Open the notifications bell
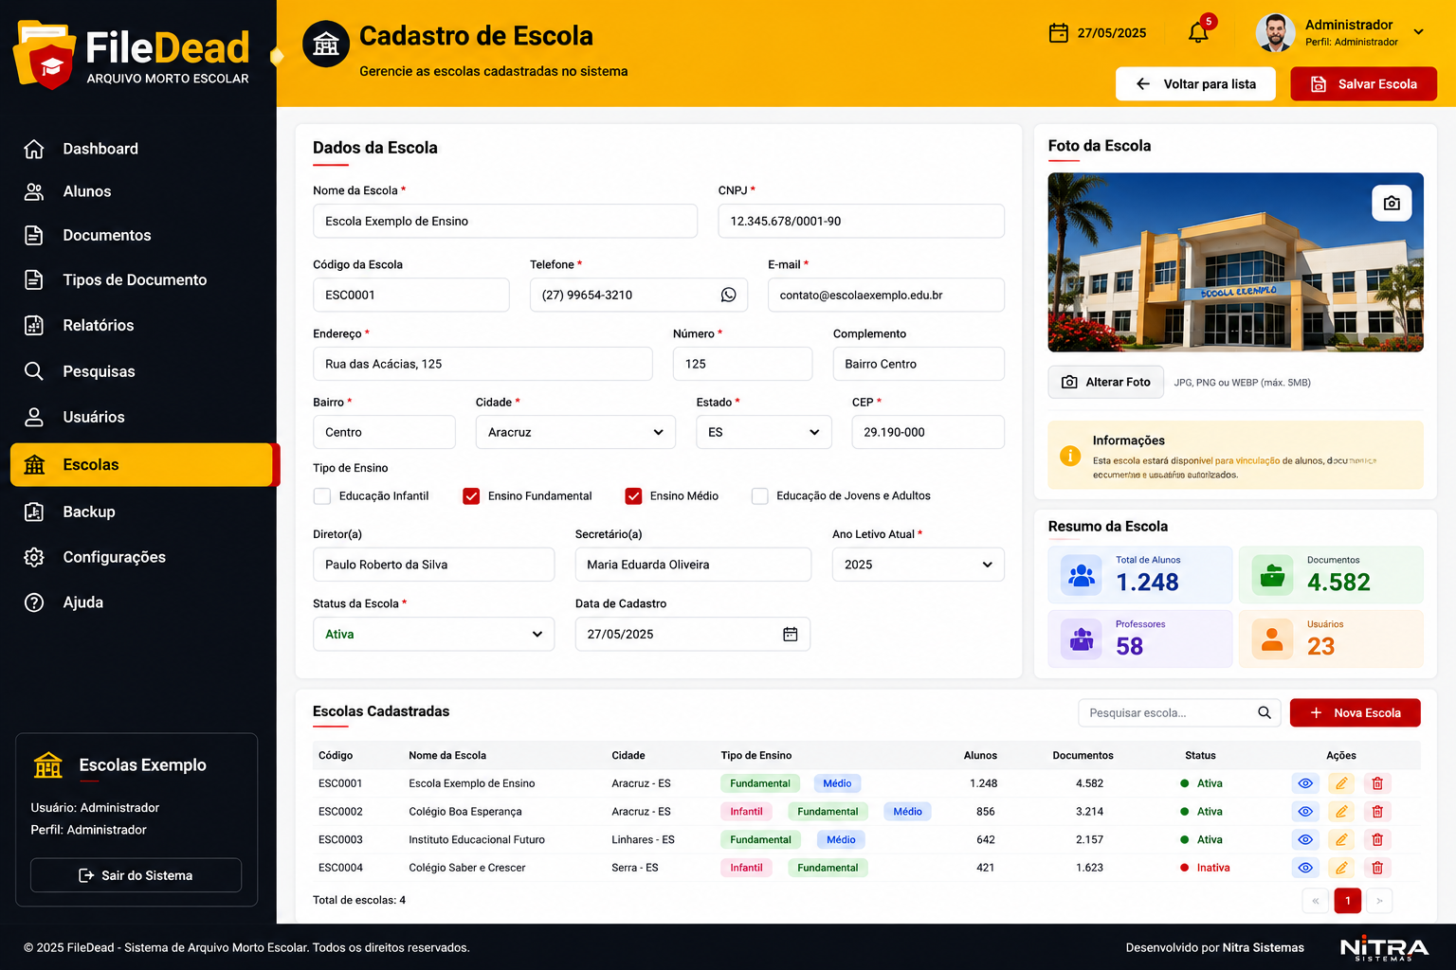Image resolution: width=1456 pixels, height=970 pixels. click(1198, 33)
